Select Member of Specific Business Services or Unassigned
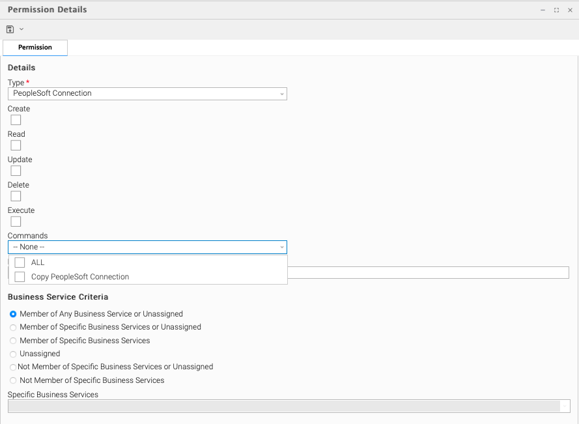 click(x=13, y=328)
